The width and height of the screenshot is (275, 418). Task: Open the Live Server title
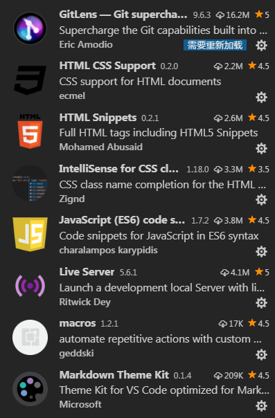pyautogui.click(x=87, y=272)
